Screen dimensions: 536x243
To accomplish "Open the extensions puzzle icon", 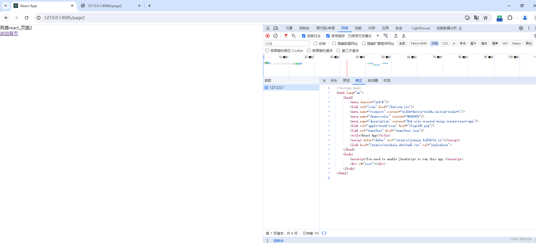I will (510, 18).
